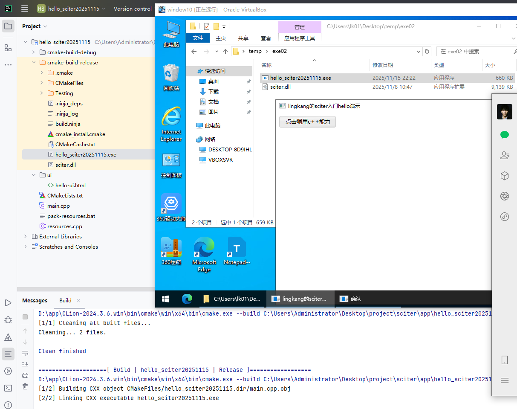Open the Terminal tool window icon
Image resolution: width=517 pixels, height=409 pixels.
point(8,388)
